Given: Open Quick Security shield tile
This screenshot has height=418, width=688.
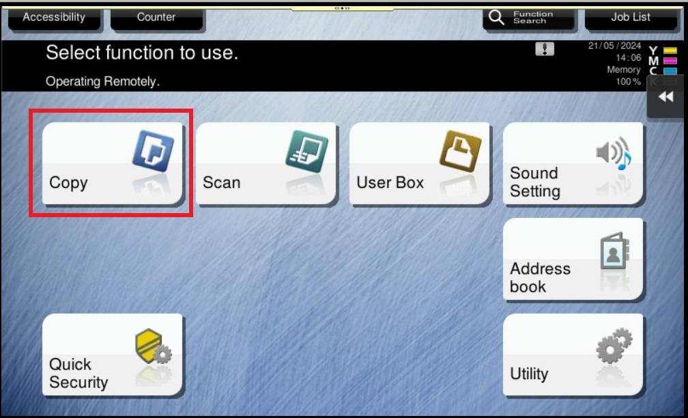Looking at the screenshot, I should (x=113, y=355).
